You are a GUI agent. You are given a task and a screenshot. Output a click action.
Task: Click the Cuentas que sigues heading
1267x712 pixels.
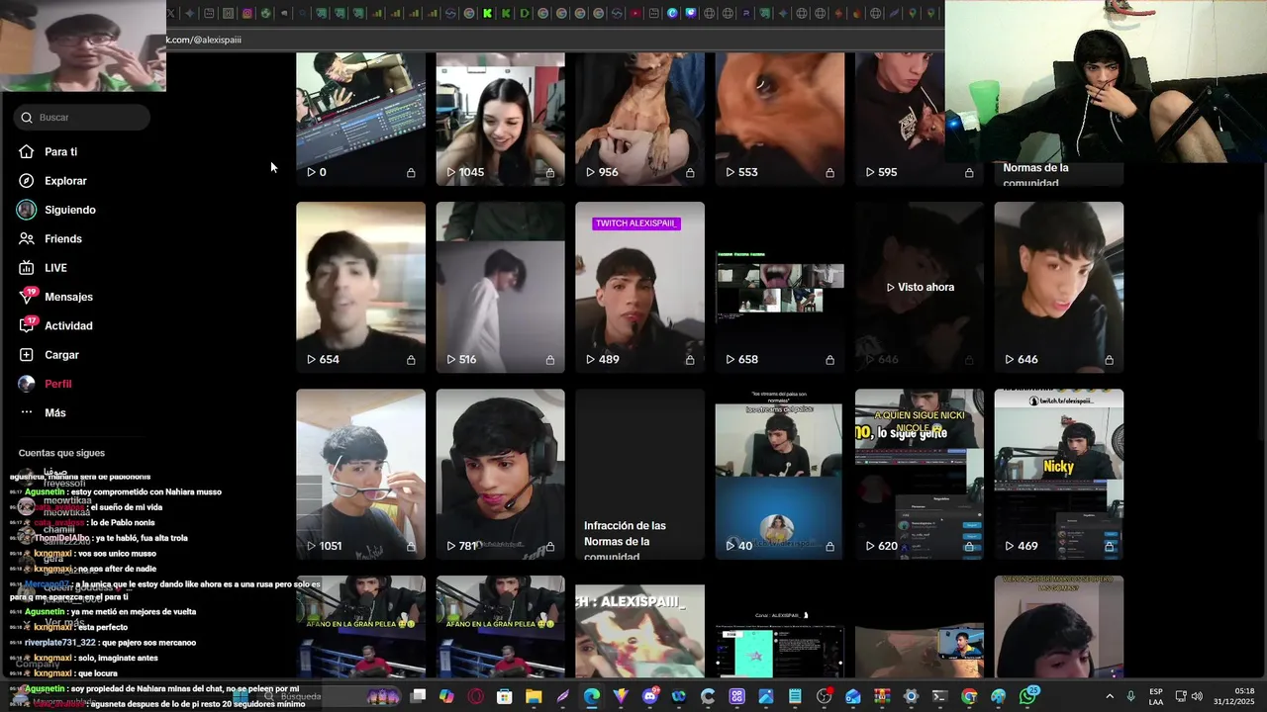61,453
